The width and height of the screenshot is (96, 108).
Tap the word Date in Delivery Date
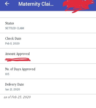coord(21,84)
